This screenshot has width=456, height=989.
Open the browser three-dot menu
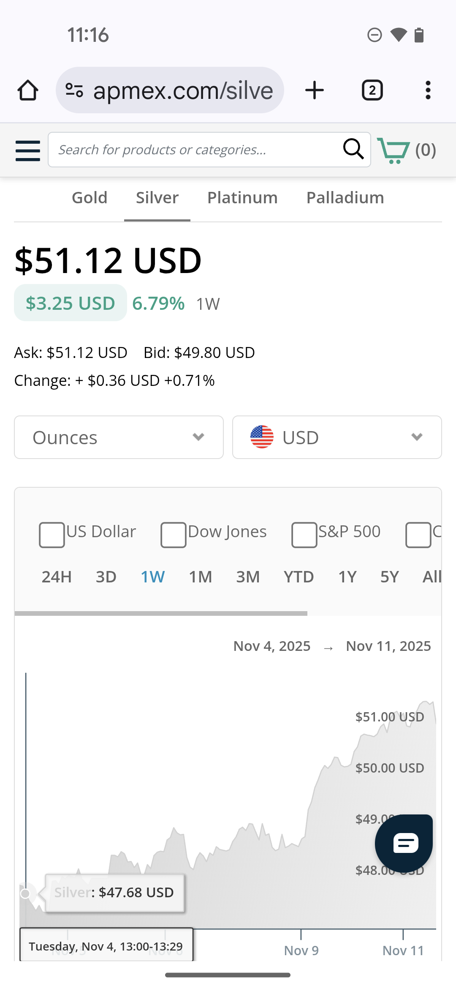pyautogui.click(x=428, y=90)
